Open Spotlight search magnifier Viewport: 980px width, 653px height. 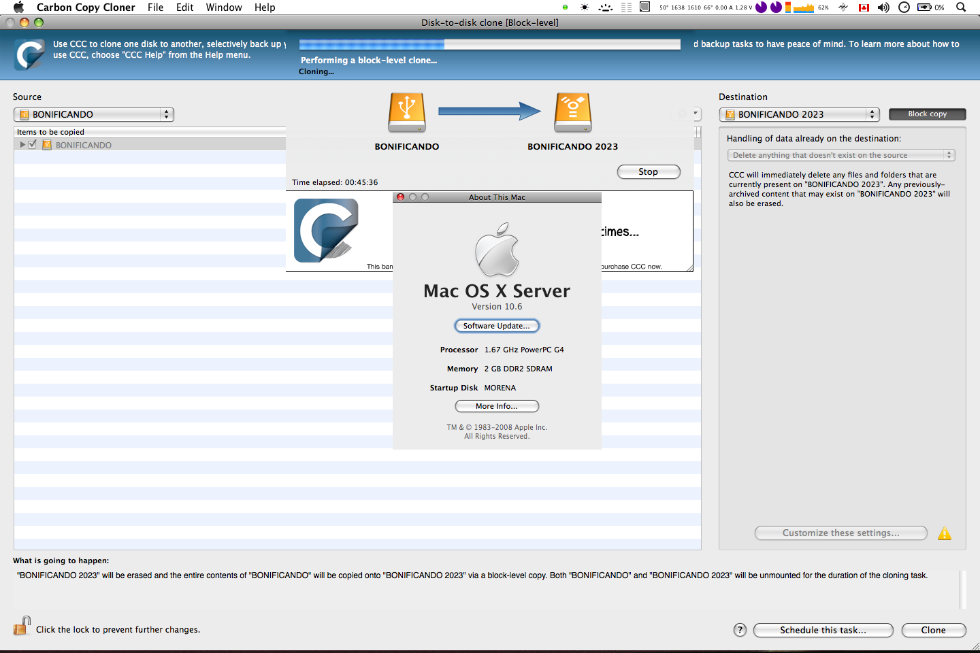tap(961, 7)
